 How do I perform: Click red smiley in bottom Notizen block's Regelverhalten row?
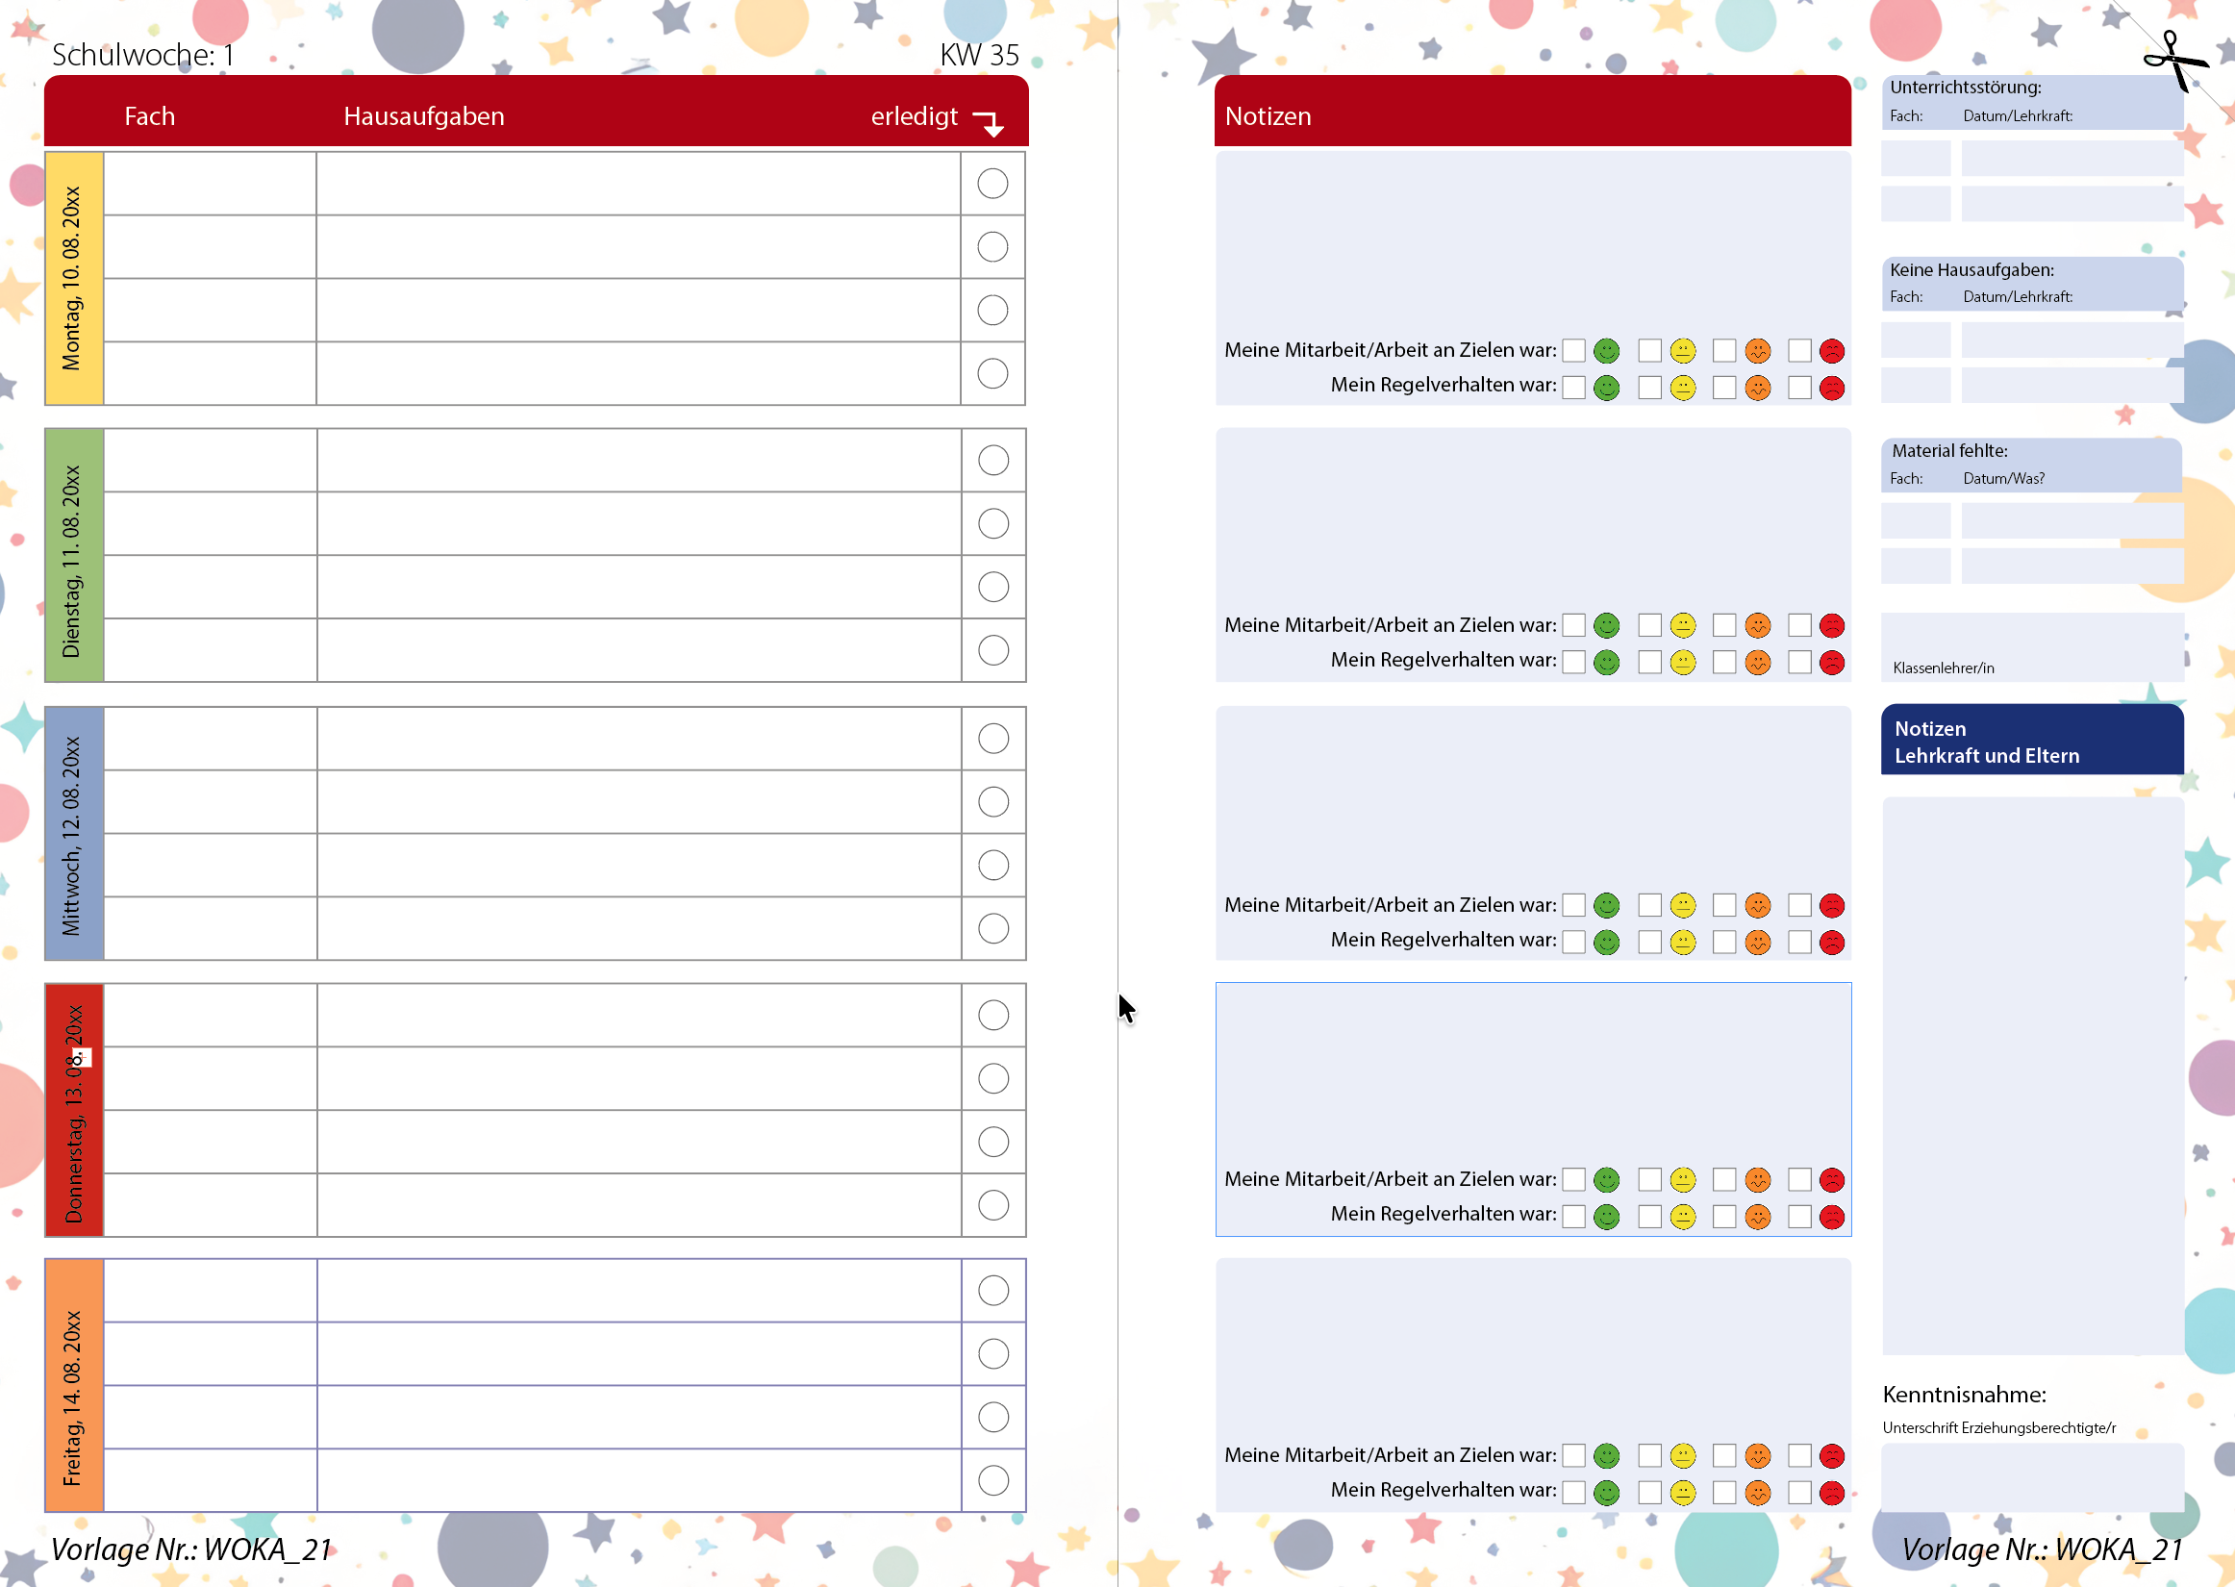pos(1832,1492)
